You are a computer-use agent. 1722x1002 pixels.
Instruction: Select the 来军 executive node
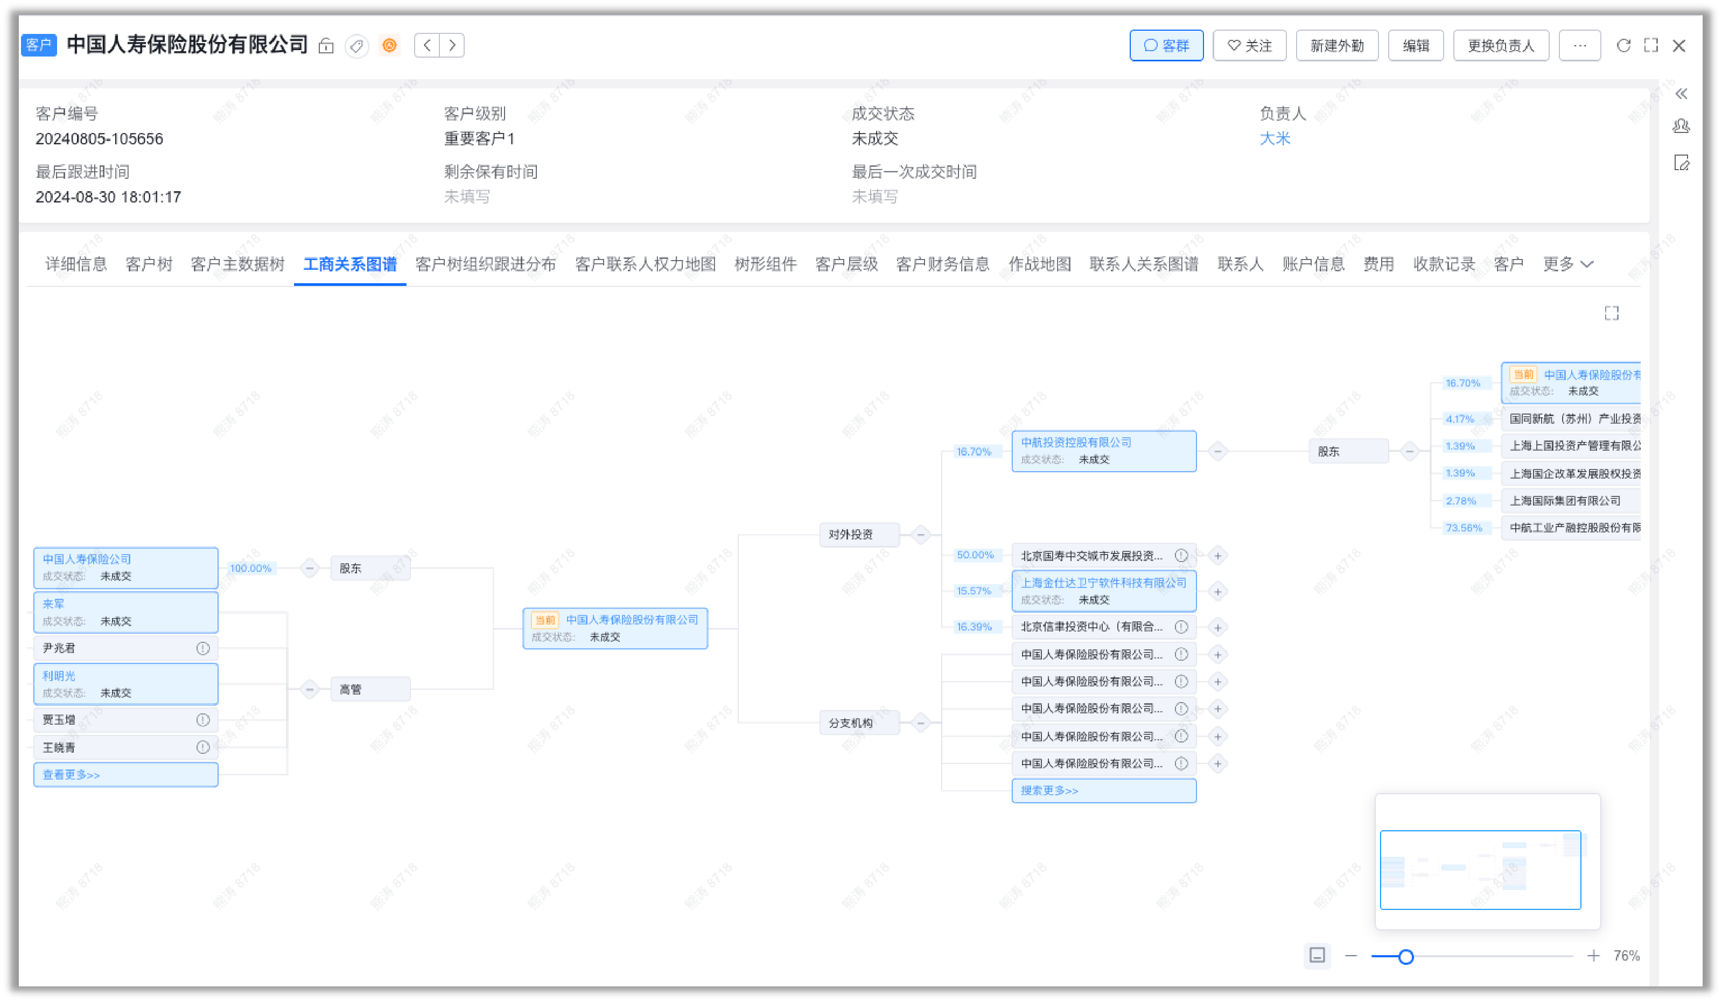point(126,612)
